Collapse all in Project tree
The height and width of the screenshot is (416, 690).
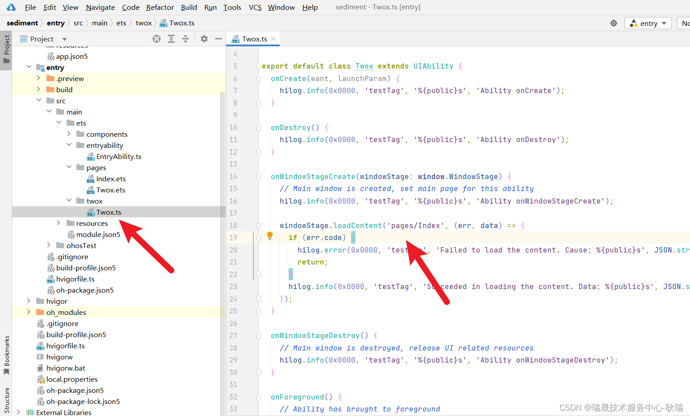click(186, 39)
